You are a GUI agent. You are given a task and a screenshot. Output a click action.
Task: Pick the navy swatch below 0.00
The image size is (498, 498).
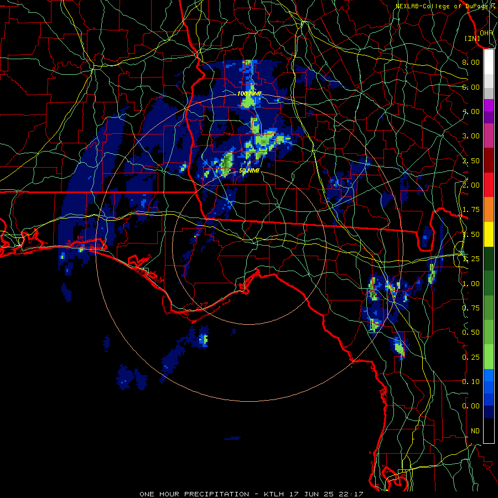(x=489, y=412)
